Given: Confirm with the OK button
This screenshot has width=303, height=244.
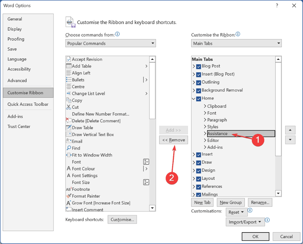Looking at the screenshot, I should (x=255, y=236).
